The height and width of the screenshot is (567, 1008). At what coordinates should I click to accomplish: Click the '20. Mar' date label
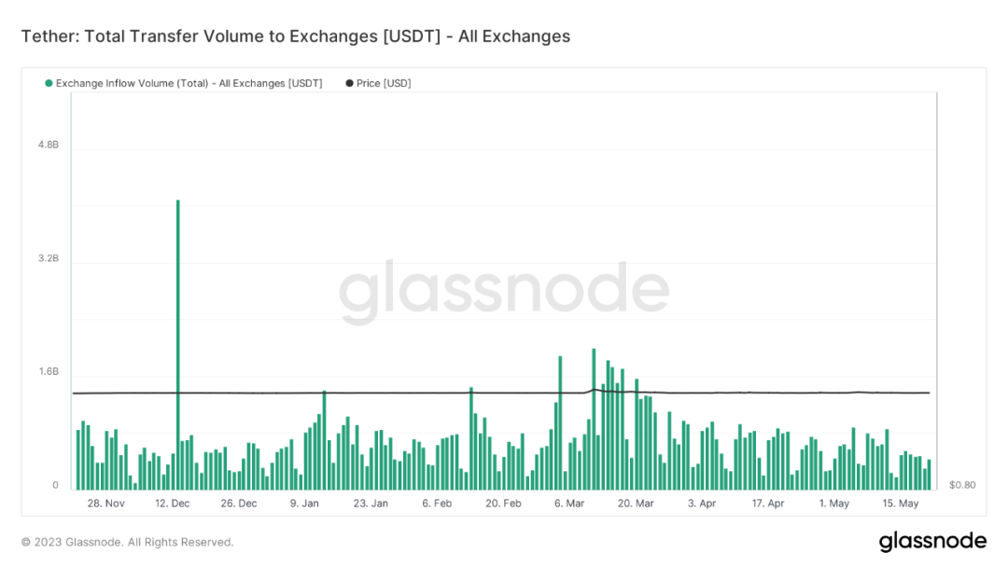636,504
